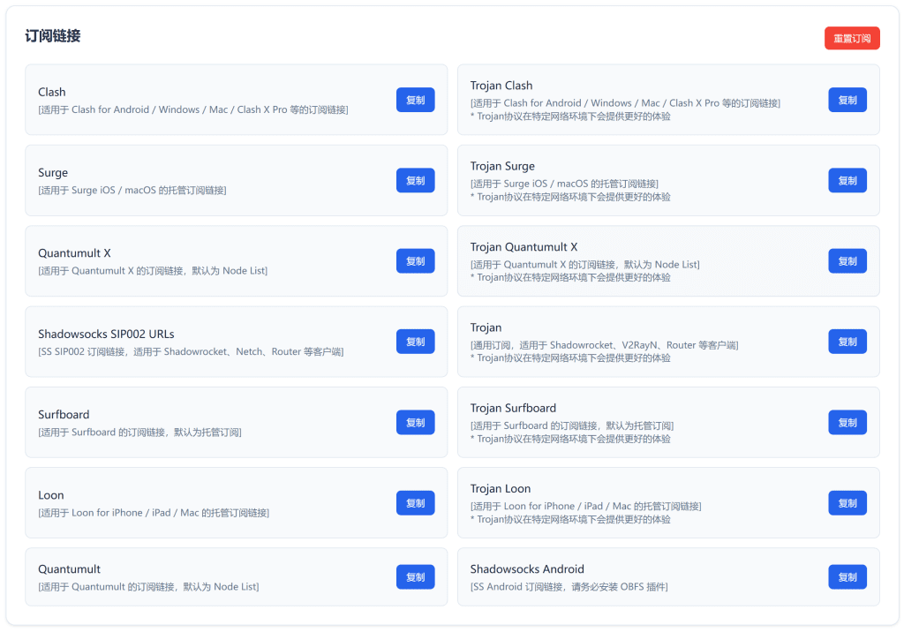
Task: Select the Shadowsocks SIP002 URLs title text
Action: pyautogui.click(x=106, y=335)
